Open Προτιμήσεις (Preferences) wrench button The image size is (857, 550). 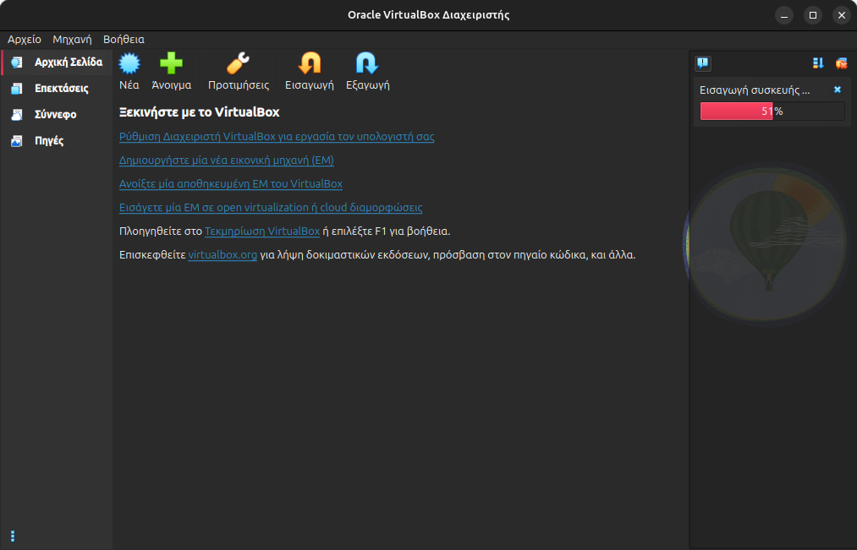[239, 72]
